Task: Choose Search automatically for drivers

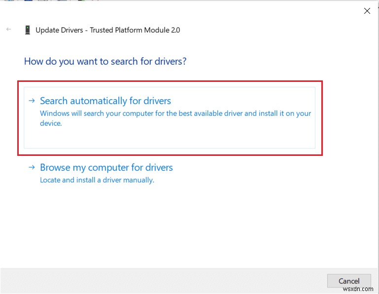Action: point(170,117)
